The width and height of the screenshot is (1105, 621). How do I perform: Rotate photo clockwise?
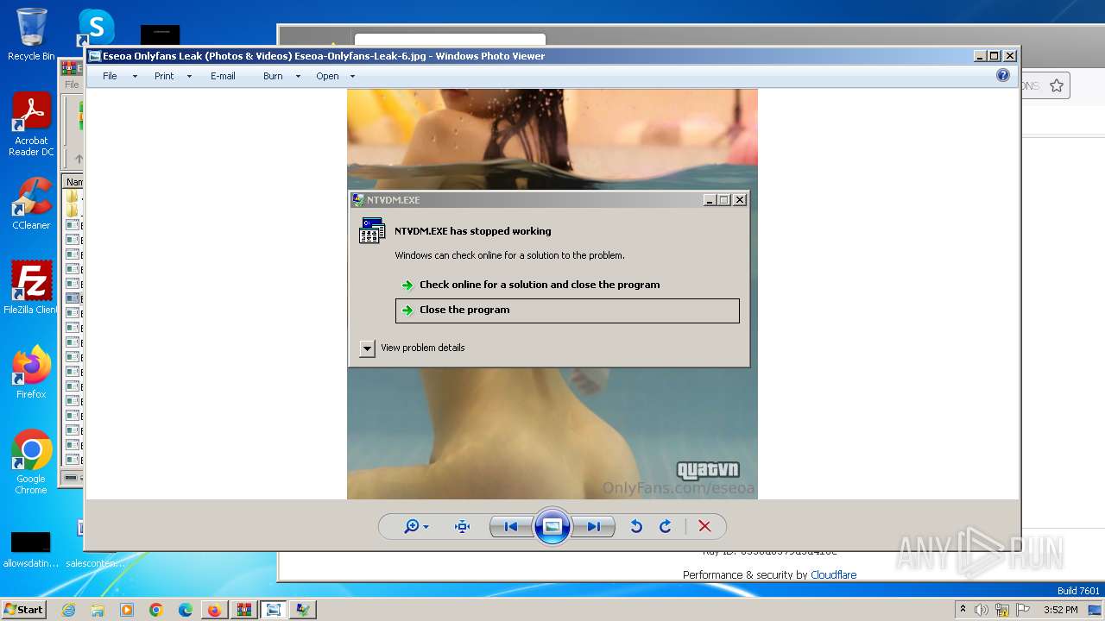pos(666,526)
